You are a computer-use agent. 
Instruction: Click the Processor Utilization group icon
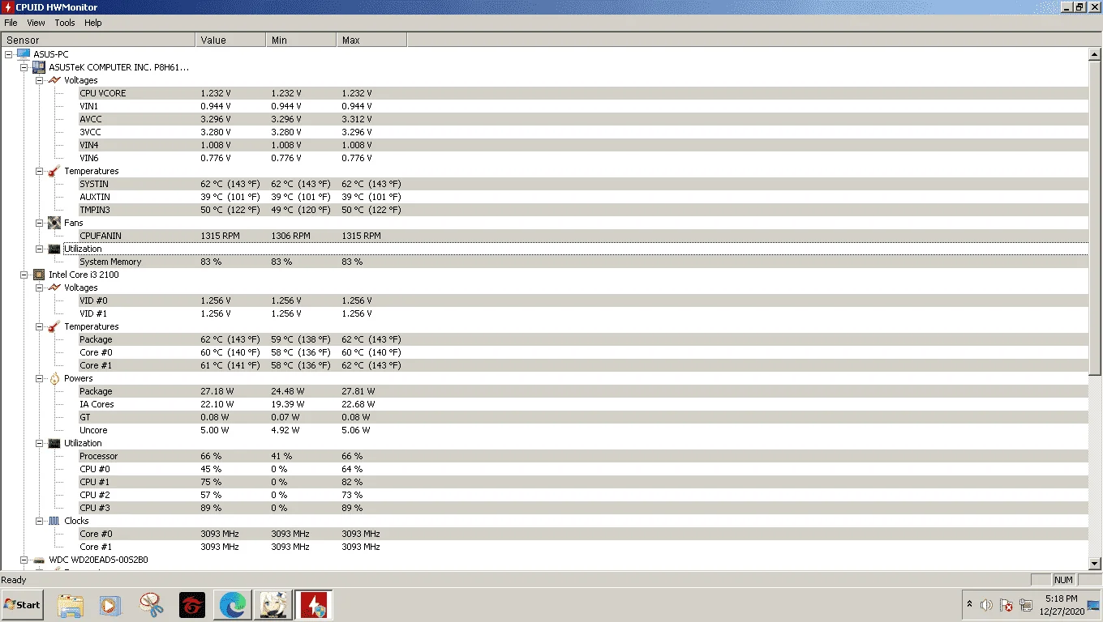pyautogui.click(x=54, y=443)
